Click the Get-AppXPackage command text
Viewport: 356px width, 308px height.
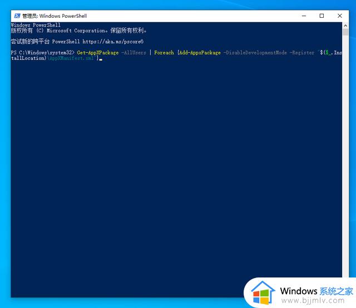[98, 53]
